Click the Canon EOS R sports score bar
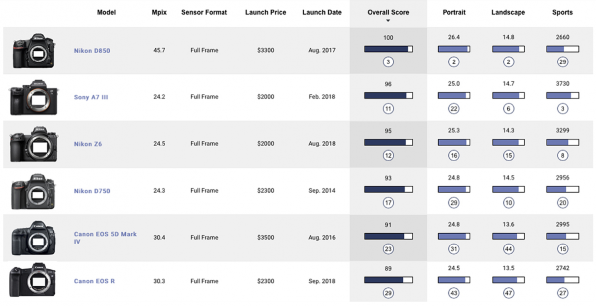 563,280
